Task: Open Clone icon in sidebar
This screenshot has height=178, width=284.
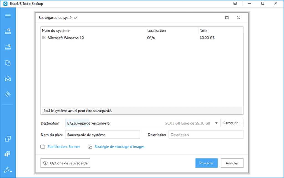Action: 8,139
